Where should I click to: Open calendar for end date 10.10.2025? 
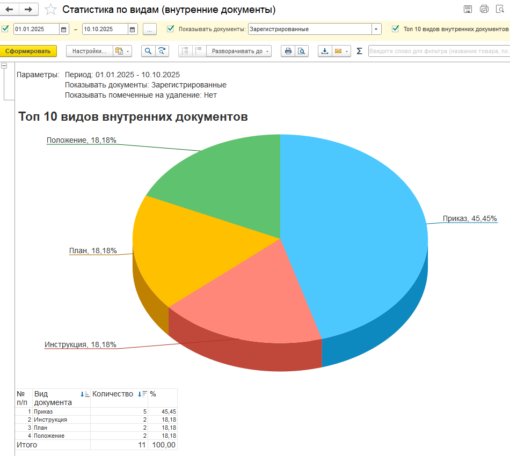pos(132,30)
